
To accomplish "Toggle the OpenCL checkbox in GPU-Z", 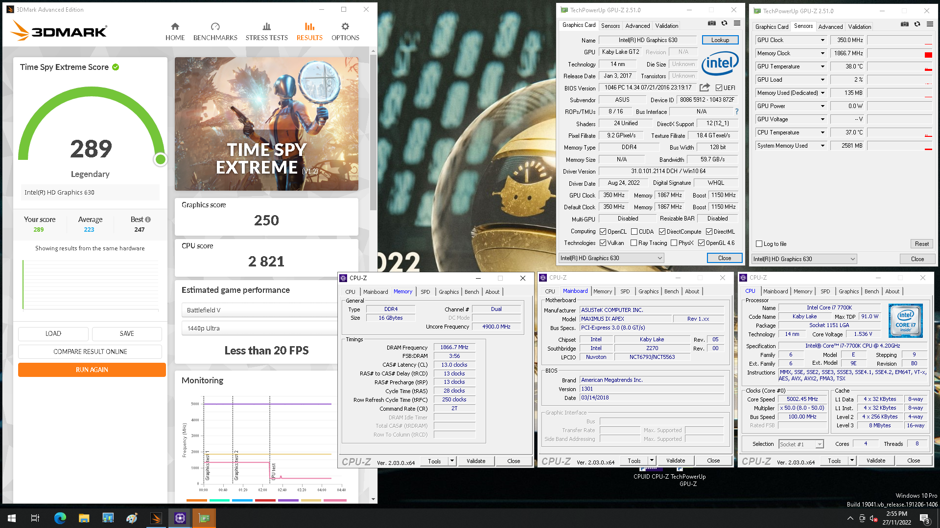I will point(603,232).
